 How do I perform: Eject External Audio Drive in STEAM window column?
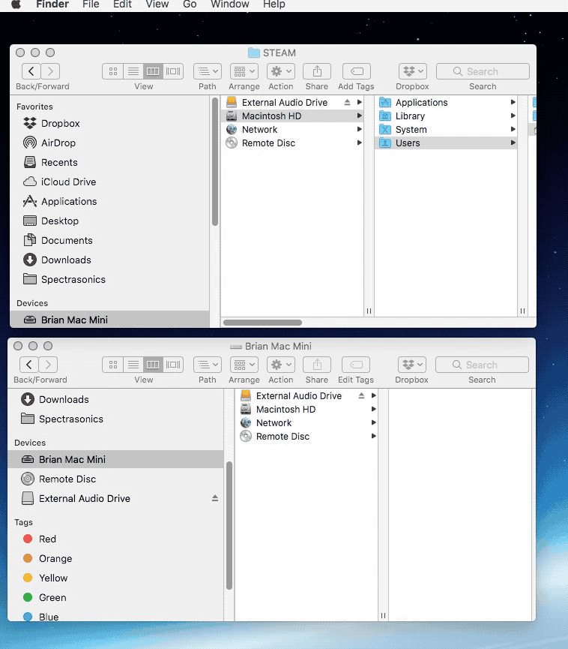[x=347, y=102]
